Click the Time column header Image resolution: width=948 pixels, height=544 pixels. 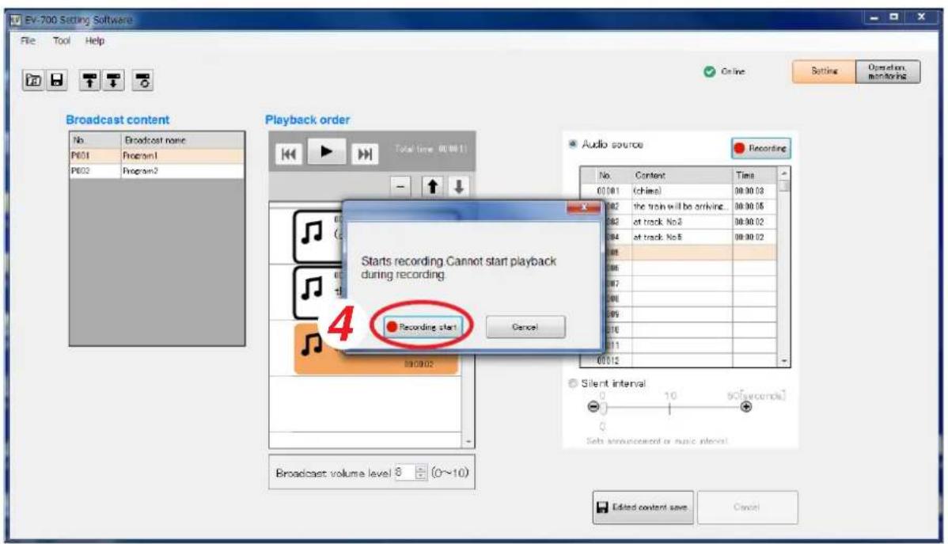(755, 175)
